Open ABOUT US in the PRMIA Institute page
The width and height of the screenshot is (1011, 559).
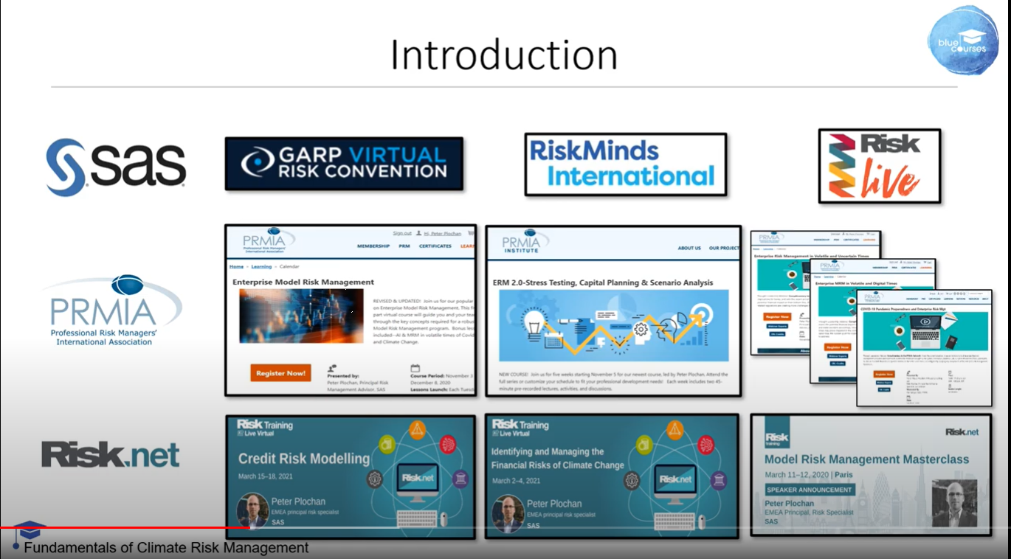(x=689, y=248)
